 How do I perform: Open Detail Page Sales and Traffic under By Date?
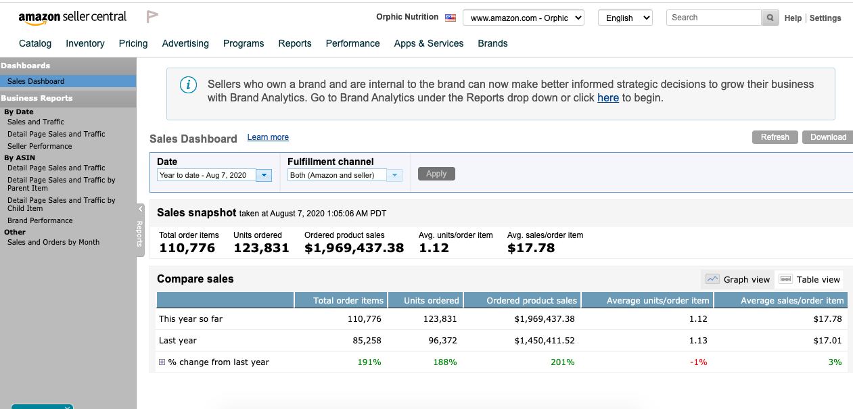[x=56, y=134]
